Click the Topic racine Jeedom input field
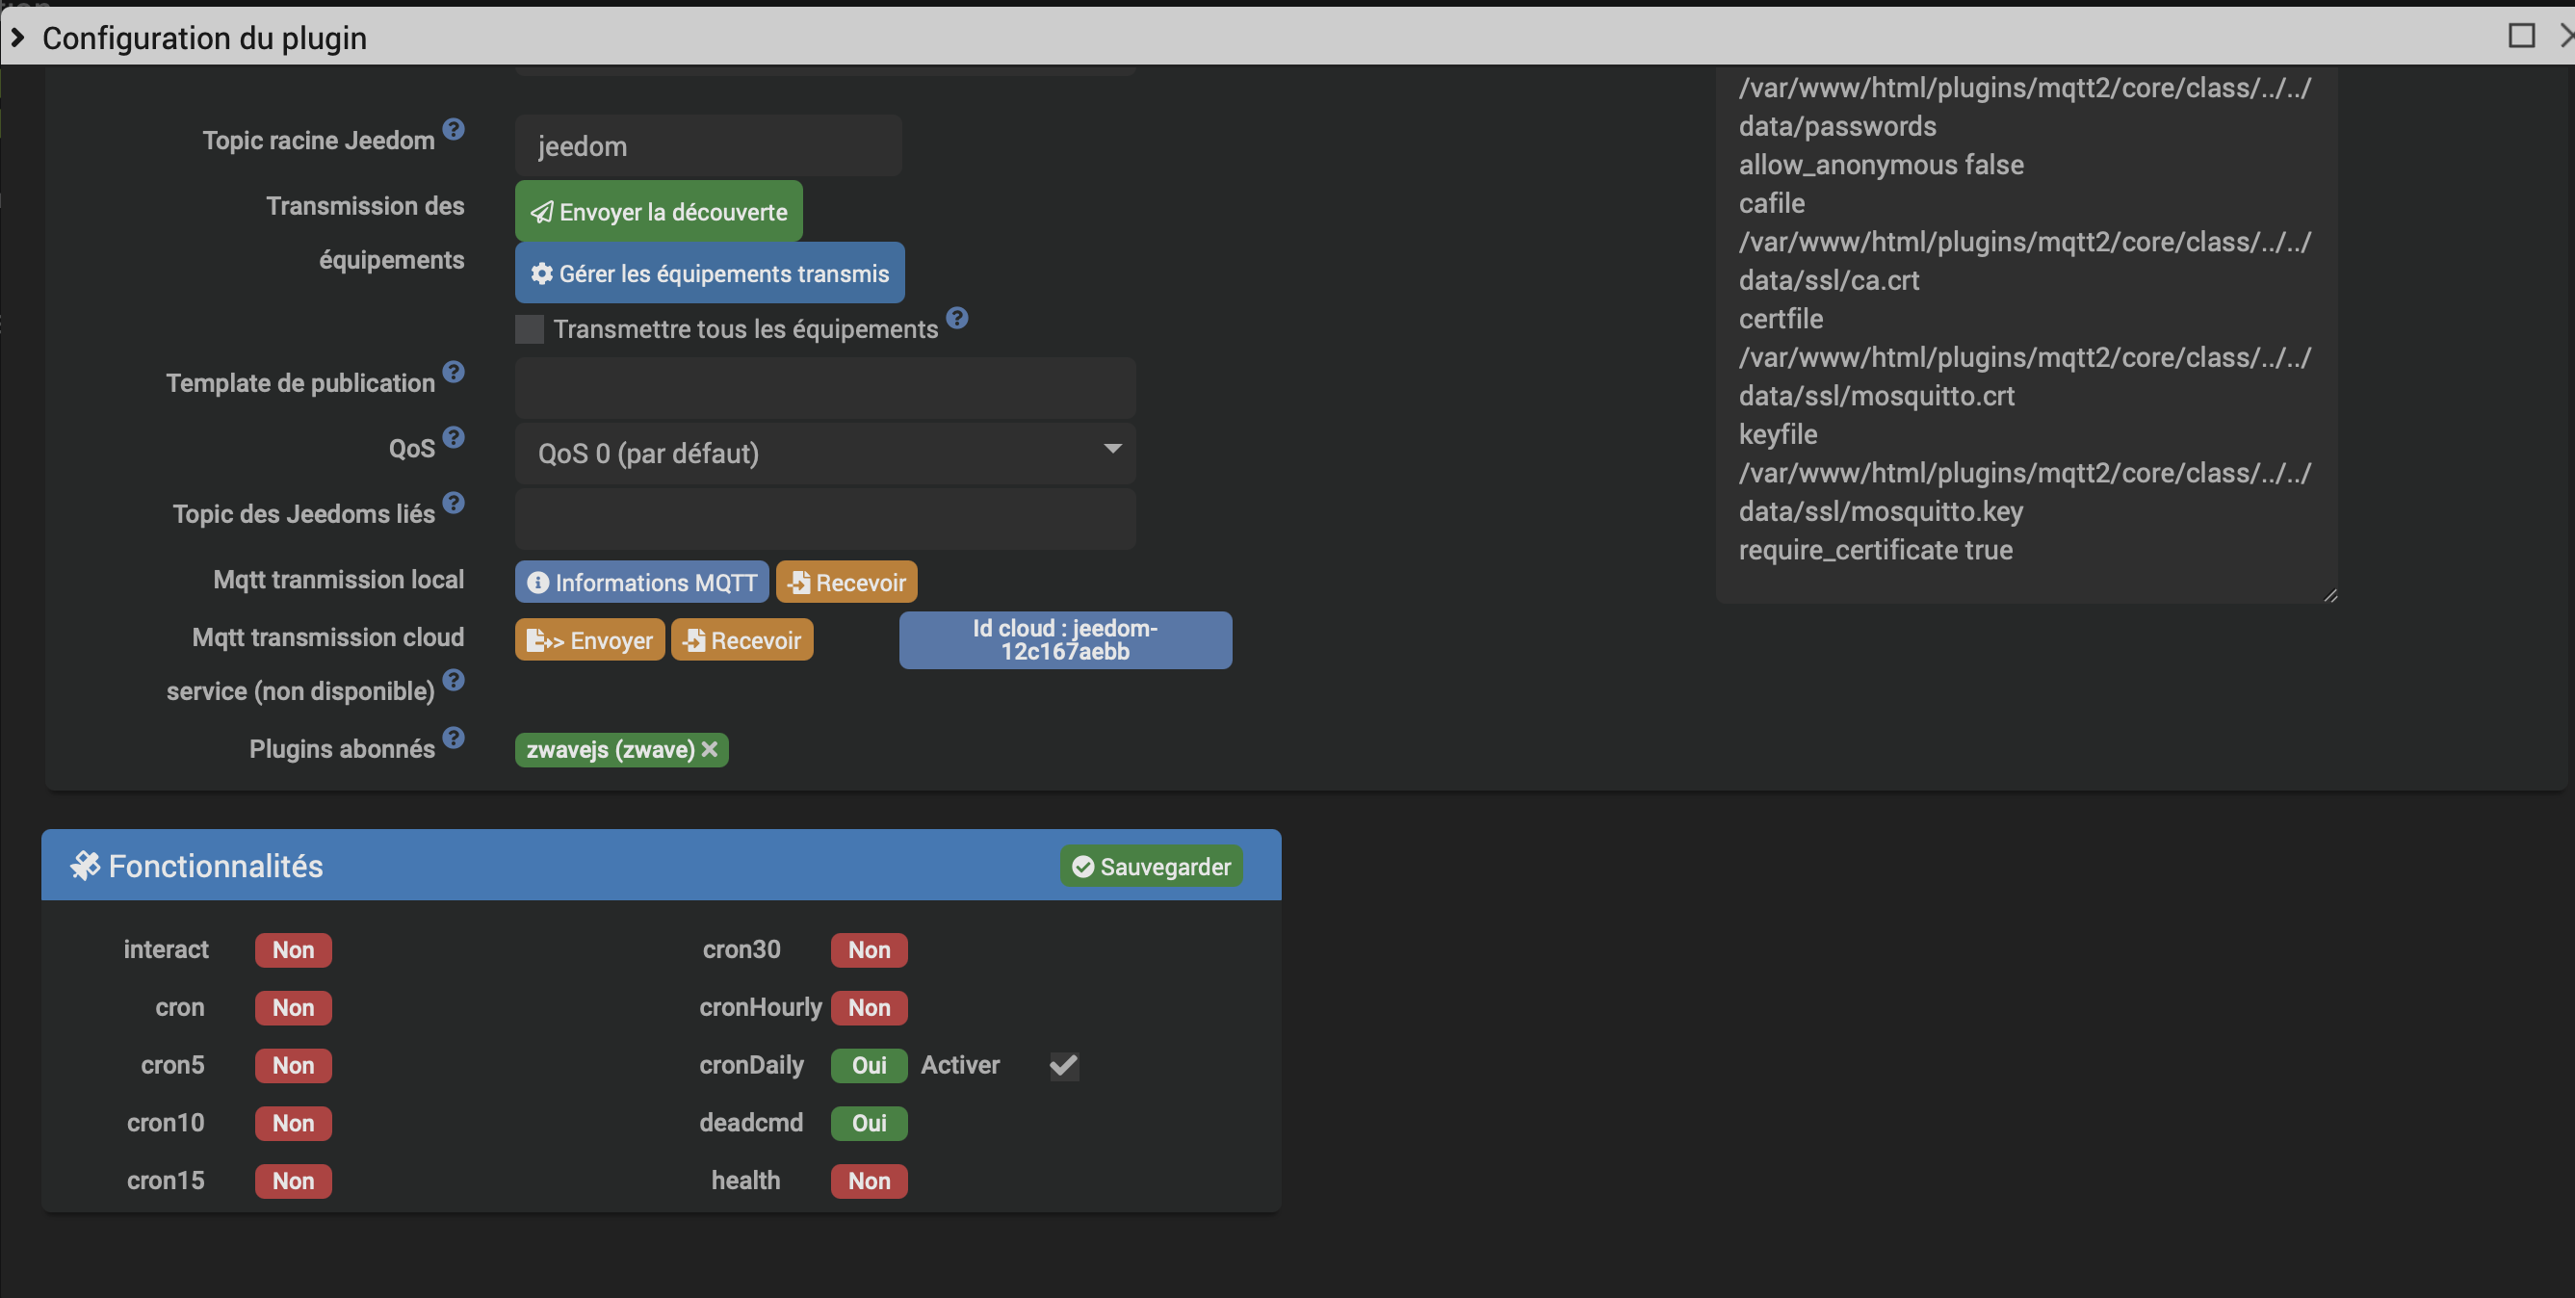Screen dimensions: 2575x1298 coord(708,146)
